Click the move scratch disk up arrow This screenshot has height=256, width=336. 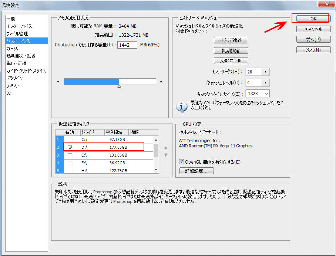166,148
